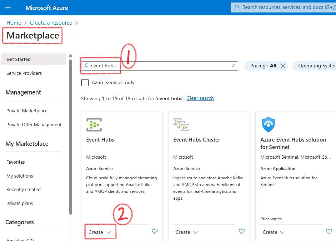The width and height of the screenshot is (336, 241).
Task: Click 'Azure Application' label on Sentinel card
Action: [x=278, y=169]
